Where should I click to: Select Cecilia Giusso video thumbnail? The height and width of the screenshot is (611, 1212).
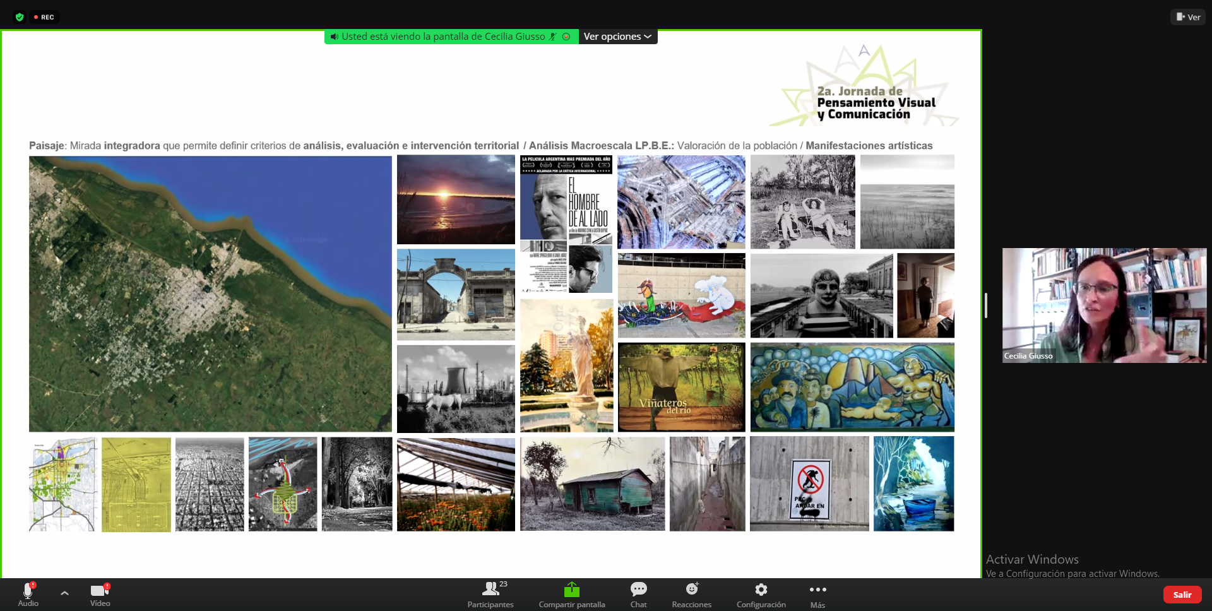point(1104,305)
